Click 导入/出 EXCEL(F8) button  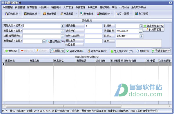(x=122, y=51)
